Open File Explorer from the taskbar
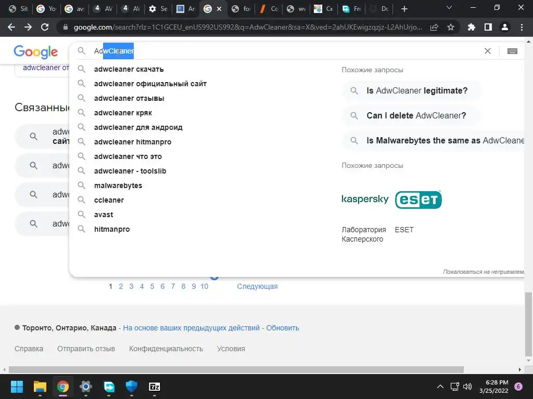 (40, 387)
